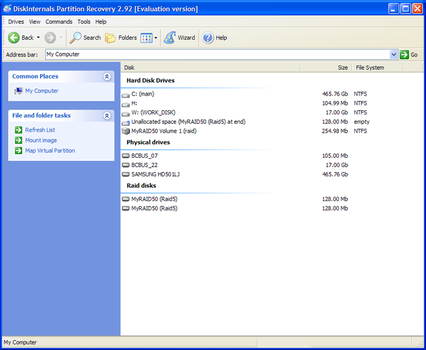
Task: Click the Search toolbar label
Action: (92, 38)
